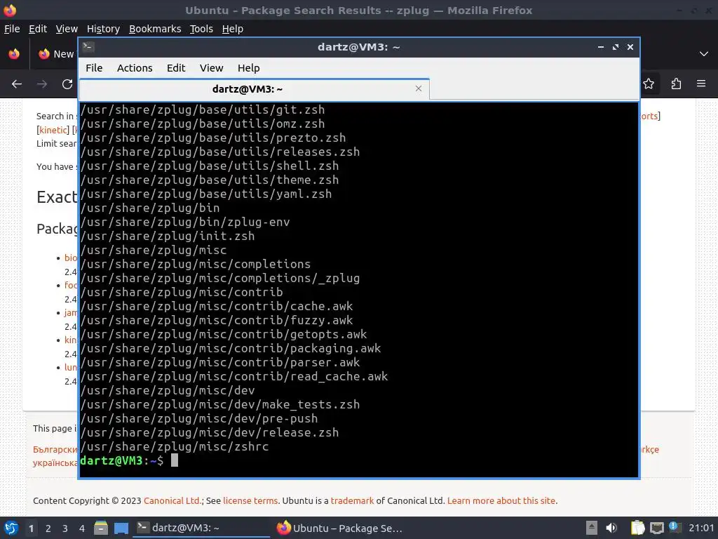The image size is (718, 539).
Task: Bookmark this page with the star icon
Action: click(649, 84)
